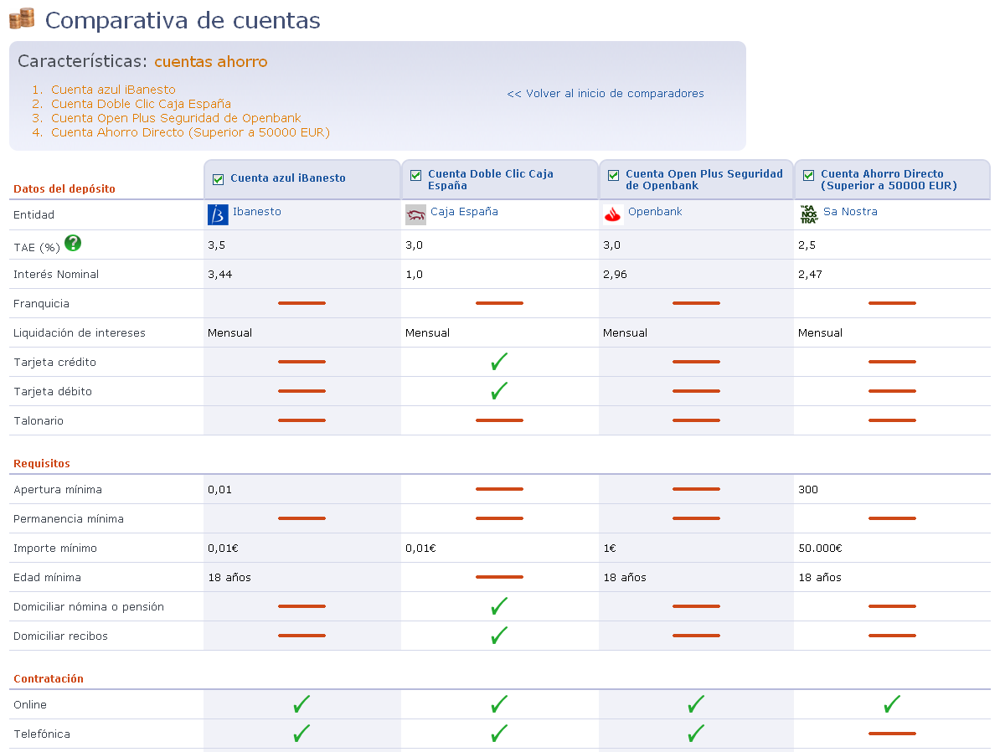Open the Caja España entity link
This screenshot has width=1005, height=752.
pyautogui.click(x=464, y=212)
